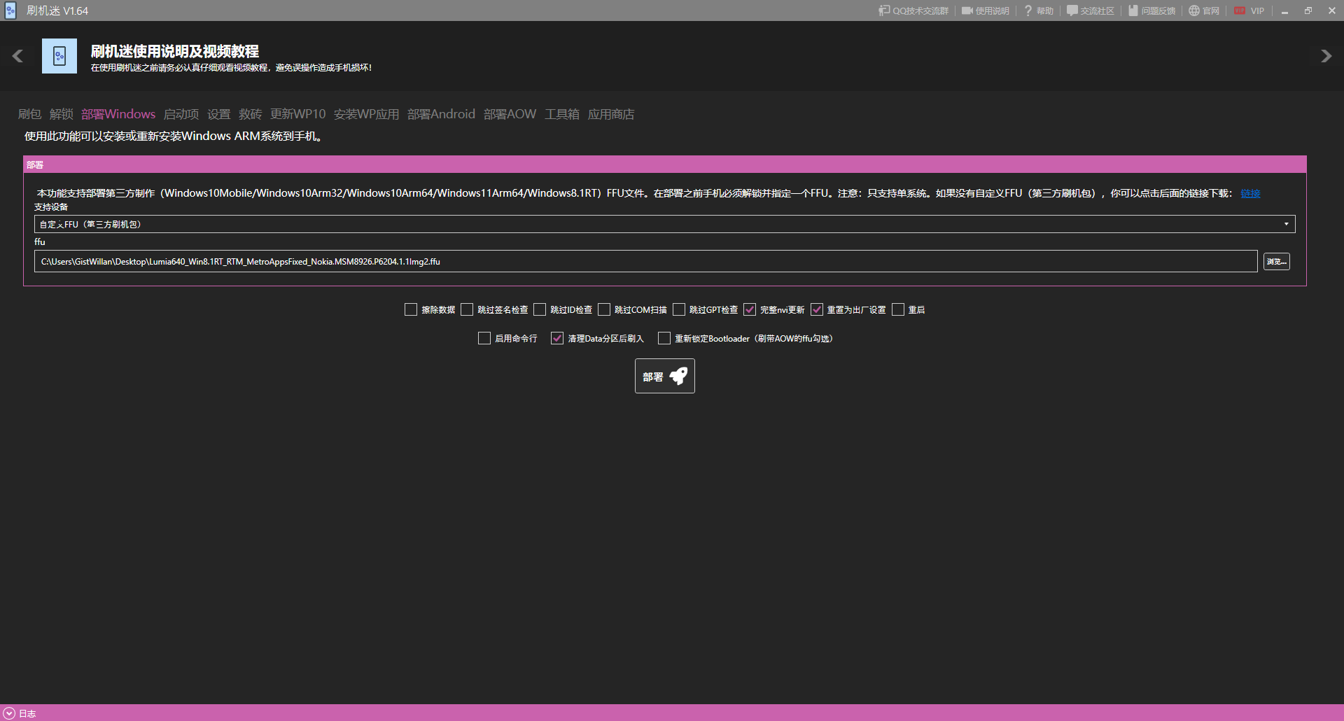Uncheck 完整nvi更新 option

[x=750, y=309]
